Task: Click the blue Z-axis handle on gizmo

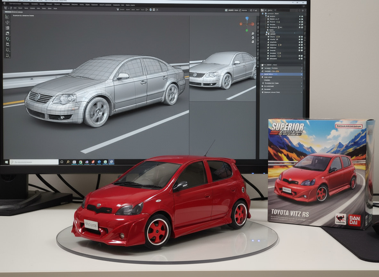Action: [247, 18]
